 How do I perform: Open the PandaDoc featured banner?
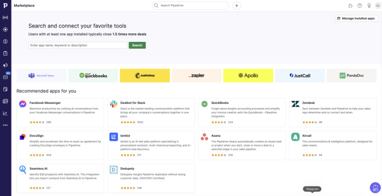[x=351, y=76]
